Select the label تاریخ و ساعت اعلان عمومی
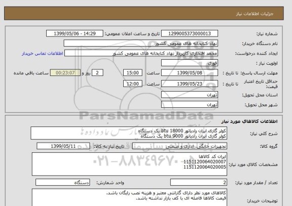 (132, 34)
